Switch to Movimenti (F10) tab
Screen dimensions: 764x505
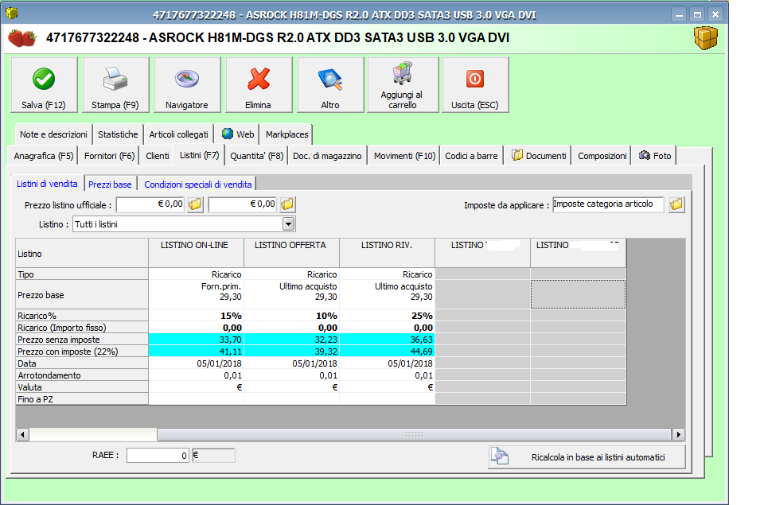coord(404,156)
